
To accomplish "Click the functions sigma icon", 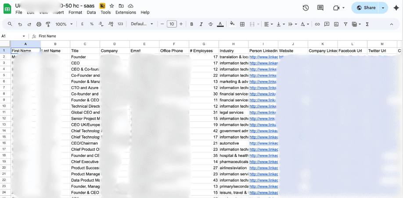I will coord(367,24).
